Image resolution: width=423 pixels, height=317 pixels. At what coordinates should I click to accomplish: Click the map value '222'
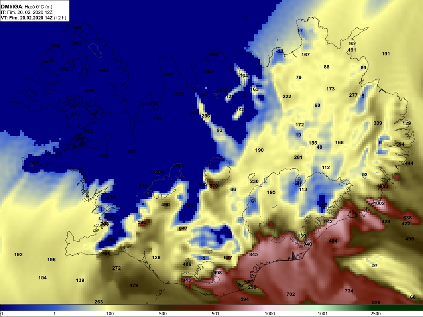[x=287, y=96]
